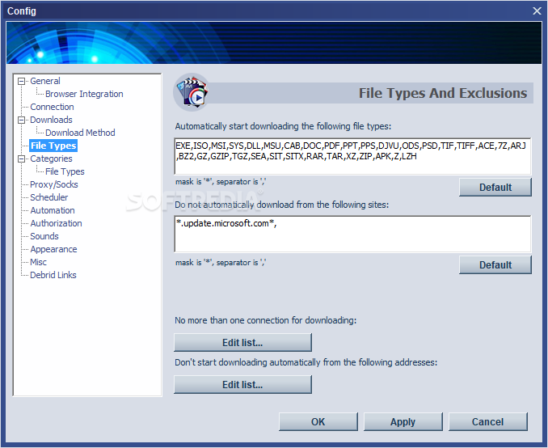This screenshot has height=448, width=548.
Task: Collapse the General tree node
Action: click(21, 81)
